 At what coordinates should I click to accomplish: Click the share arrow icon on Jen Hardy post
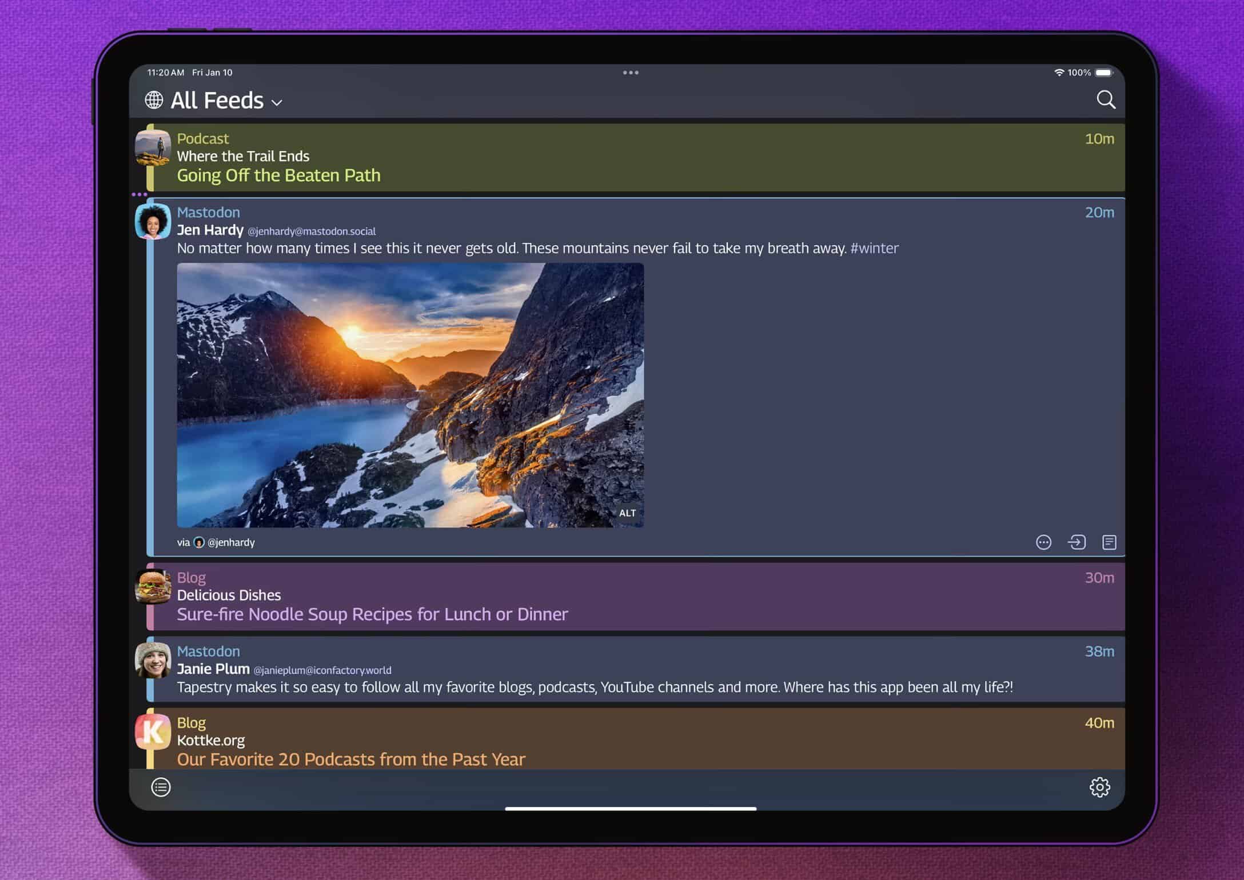click(1076, 542)
